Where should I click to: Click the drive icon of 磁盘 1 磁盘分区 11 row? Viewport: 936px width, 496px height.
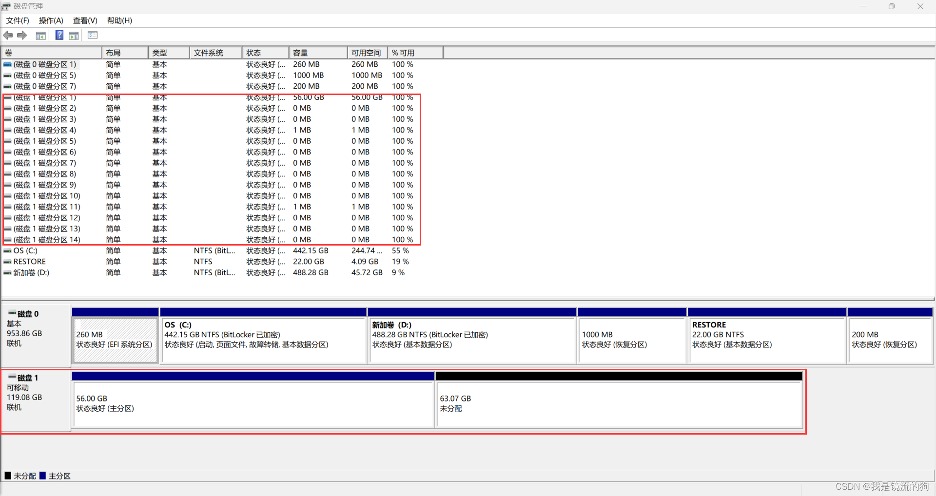7,207
